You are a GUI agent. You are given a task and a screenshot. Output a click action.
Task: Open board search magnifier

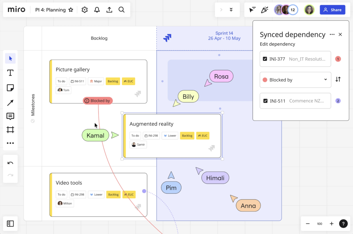coord(122,10)
